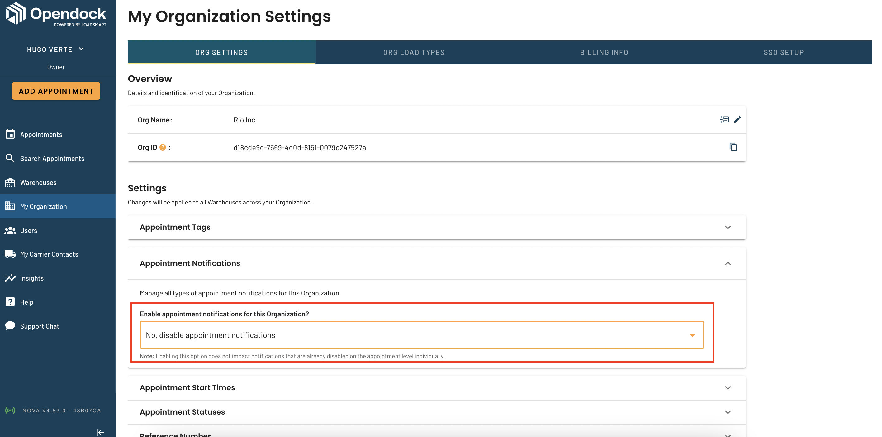Switch to the Org Load Types tab
The height and width of the screenshot is (437, 882).
[414, 52]
